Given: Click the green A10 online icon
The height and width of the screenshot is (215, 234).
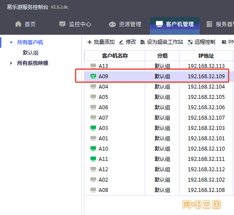Looking at the screenshot, I should click(x=93, y=149).
